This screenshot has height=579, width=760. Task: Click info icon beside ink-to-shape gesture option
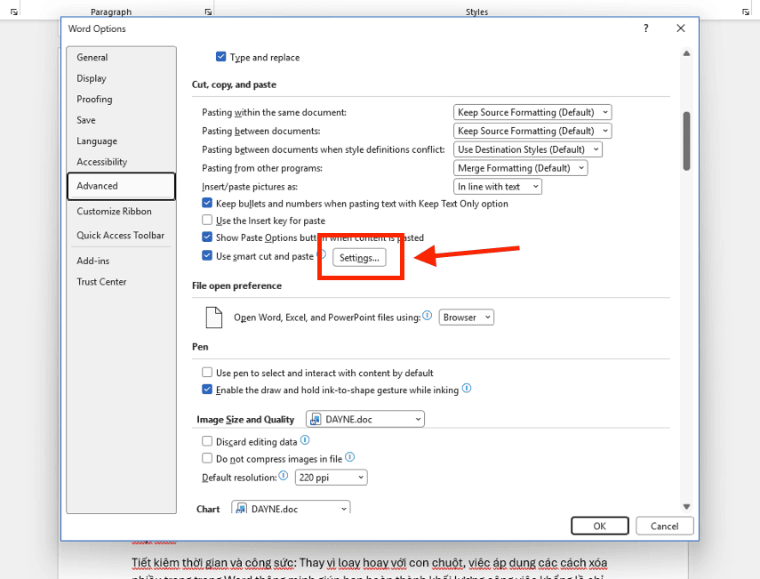467,389
